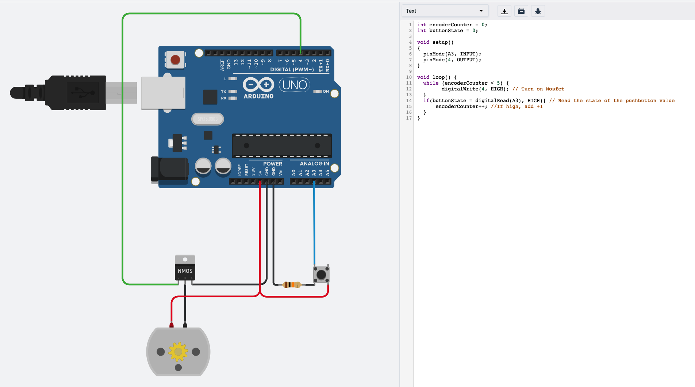This screenshot has width=695, height=387.
Task: Click the voltage regulator beside the power jack
Action: [178, 143]
